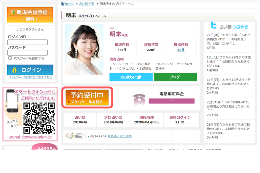Click 予約受付中 schedule button
This screenshot has width=260, height=173.
[x=87, y=98]
